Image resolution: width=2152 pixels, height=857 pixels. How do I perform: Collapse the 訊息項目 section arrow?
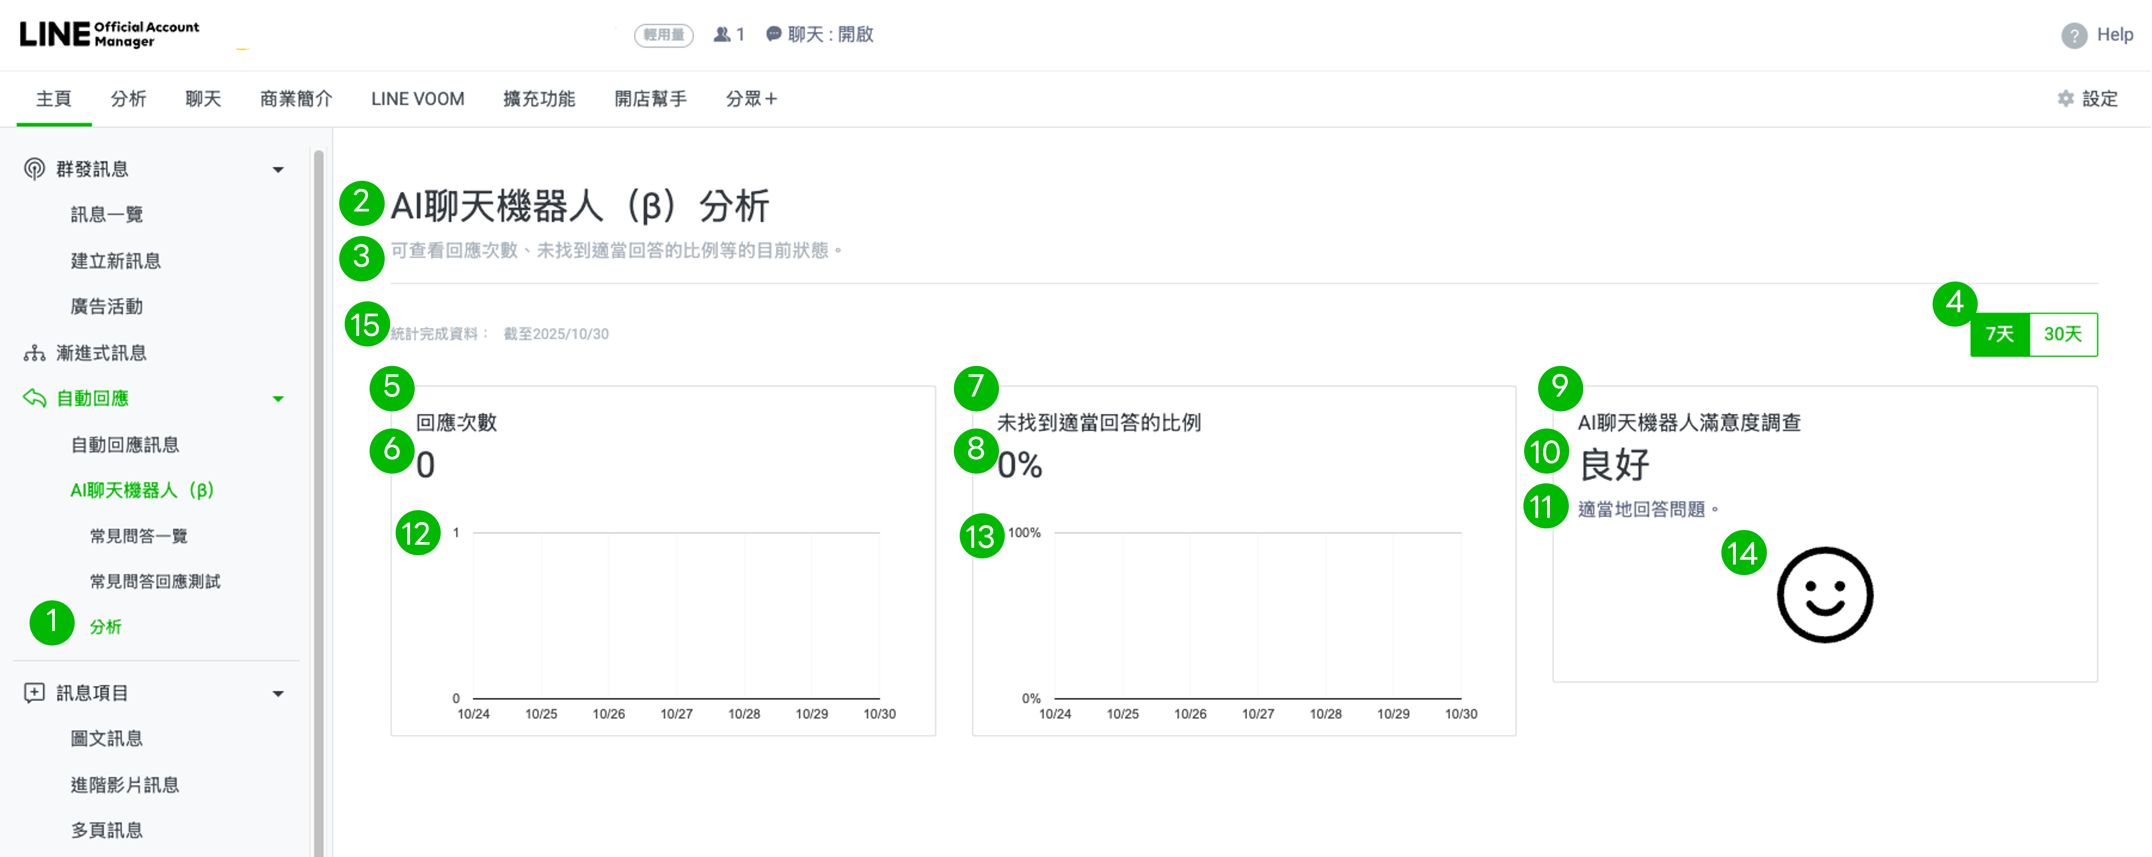point(278,693)
